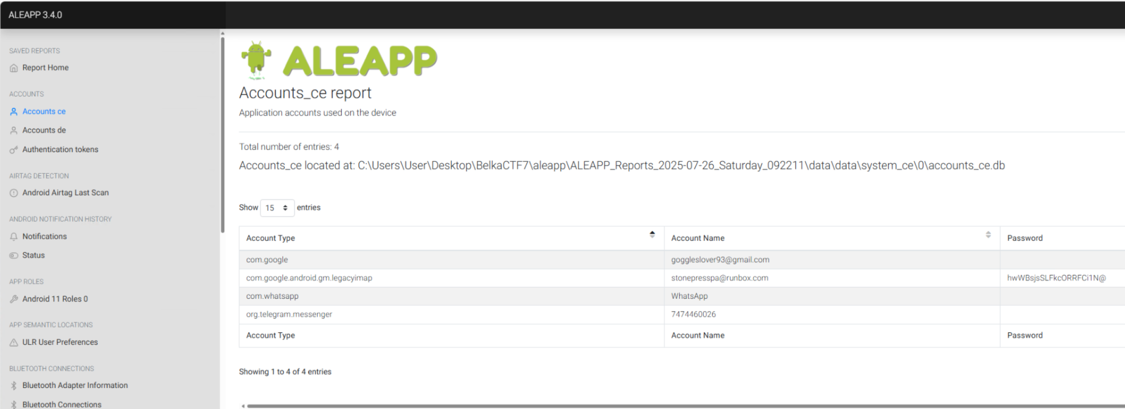Click the horizontal scrollbar under the table
The height and width of the screenshot is (409, 1125).
tap(686, 406)
